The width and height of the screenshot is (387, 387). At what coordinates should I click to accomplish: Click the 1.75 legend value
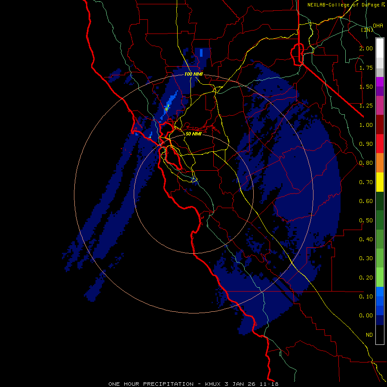tap(366, 68)
